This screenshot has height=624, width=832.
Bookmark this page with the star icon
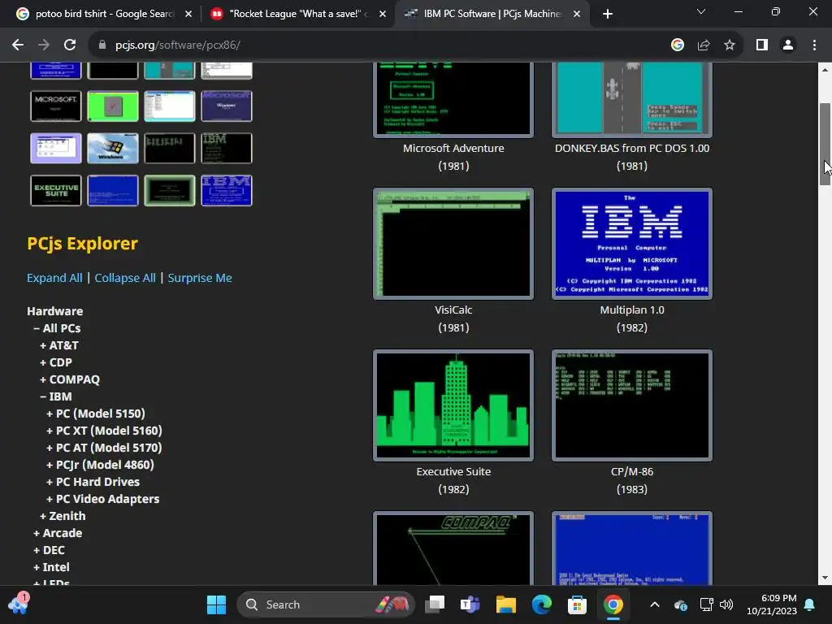(730, 45)
